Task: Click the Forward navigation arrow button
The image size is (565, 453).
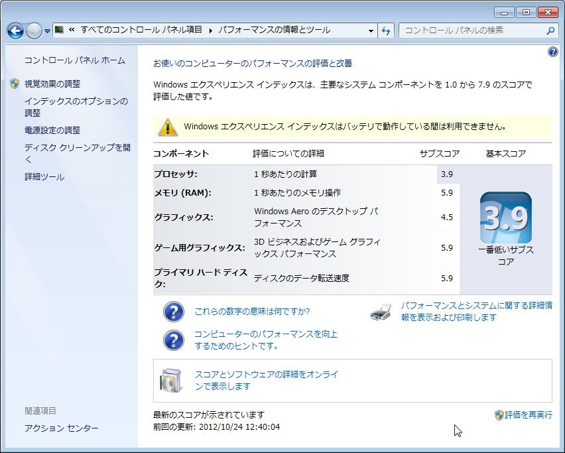Action: 34,31
